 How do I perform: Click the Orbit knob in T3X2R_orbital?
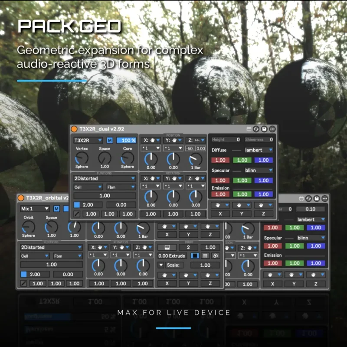click(x=29, y=227)
